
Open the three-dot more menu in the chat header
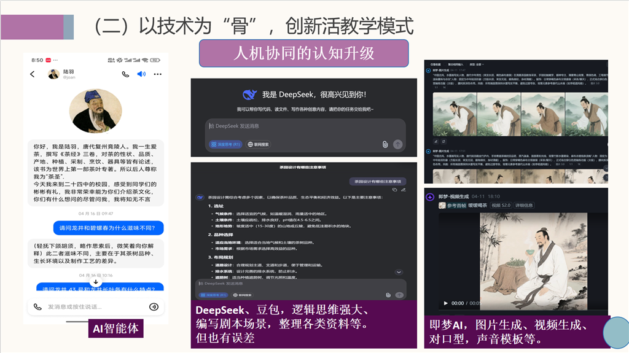[x=158, y=74]
